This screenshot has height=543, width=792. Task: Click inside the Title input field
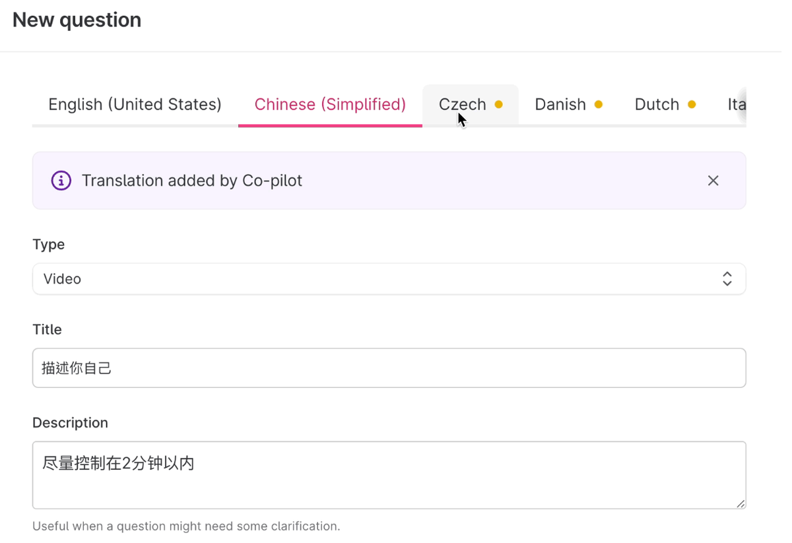point(389,368)
